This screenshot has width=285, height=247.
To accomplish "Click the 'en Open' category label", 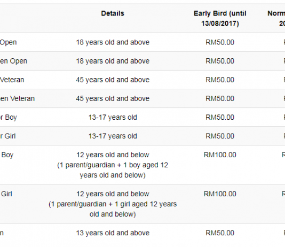I will (13, 61).
